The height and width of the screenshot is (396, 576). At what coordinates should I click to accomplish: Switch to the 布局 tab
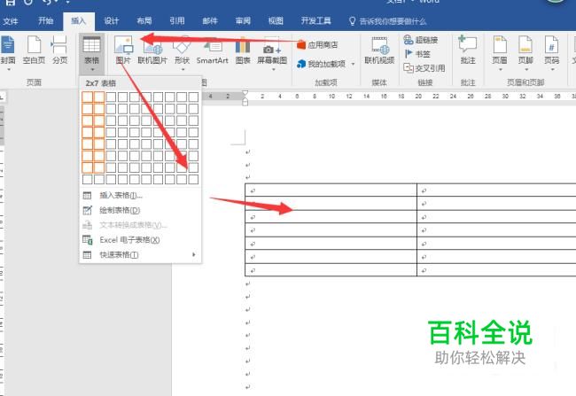pos(144,21)
